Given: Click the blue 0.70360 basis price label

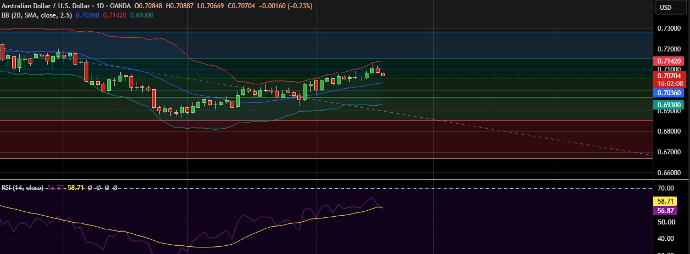Looking at the screenshot, I should [x=669, y=94].
